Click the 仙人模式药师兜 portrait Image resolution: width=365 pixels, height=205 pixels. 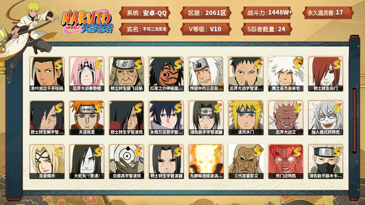(x=325, y=118)
